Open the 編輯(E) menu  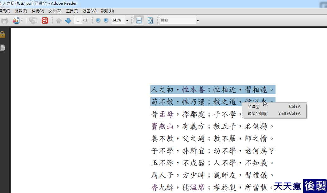tap(21, 11)
